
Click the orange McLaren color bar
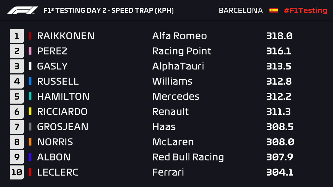tap(30, 142)
